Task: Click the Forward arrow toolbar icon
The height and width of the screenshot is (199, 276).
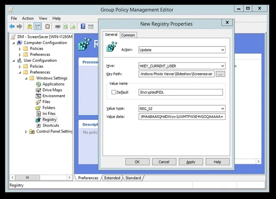Action: [19, 27]
